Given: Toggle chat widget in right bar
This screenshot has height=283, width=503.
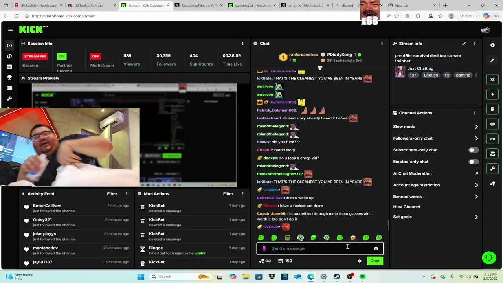Looking at the screenshot, I should coord(492,124).
